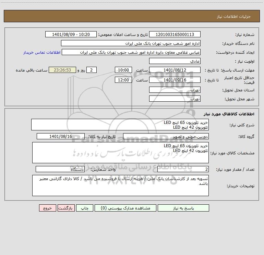Click the گروه کالا field دوربین،صوتی و تصویر

click(x=166, y=136)
